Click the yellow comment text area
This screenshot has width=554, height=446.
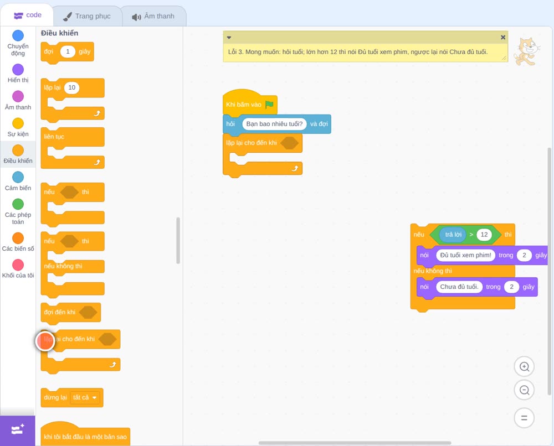(x=365, y=52)
